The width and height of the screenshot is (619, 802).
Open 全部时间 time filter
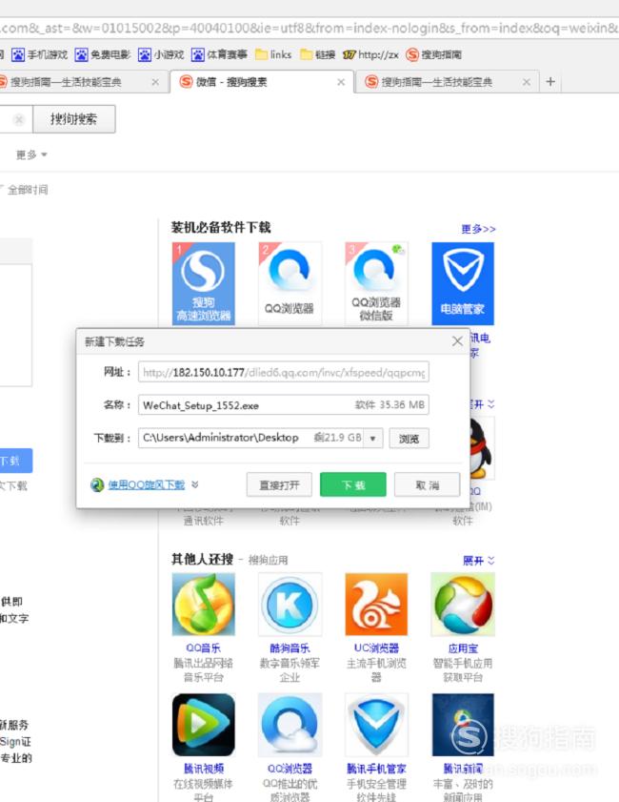click(26, 190)
